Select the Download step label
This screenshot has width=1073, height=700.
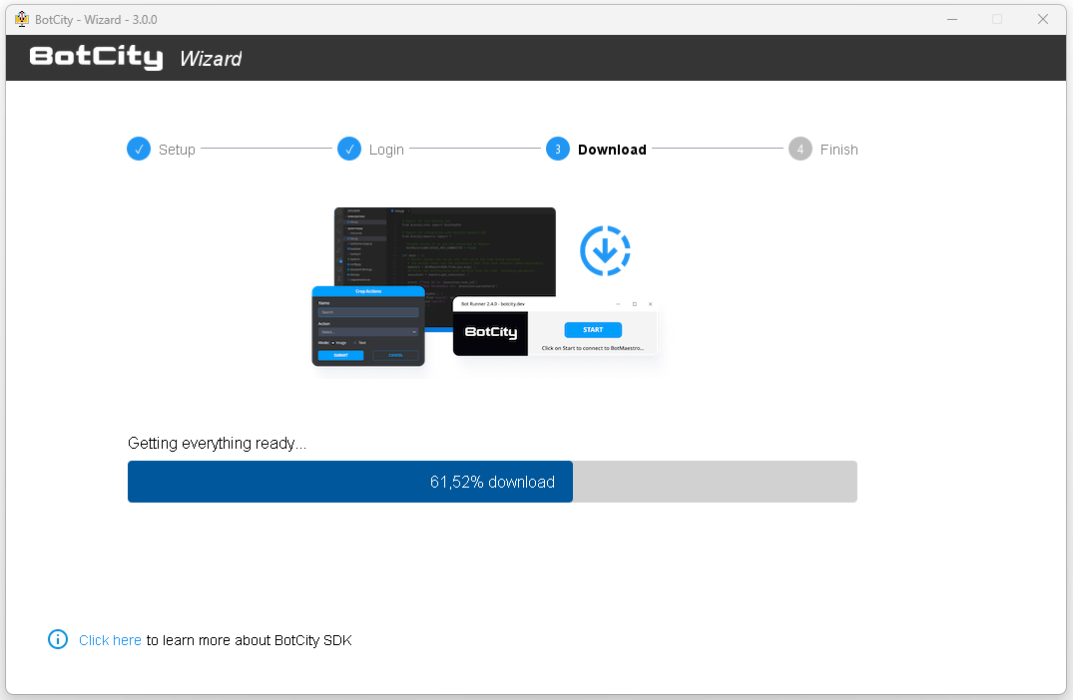pyautogui.click(x=612, y=149)
